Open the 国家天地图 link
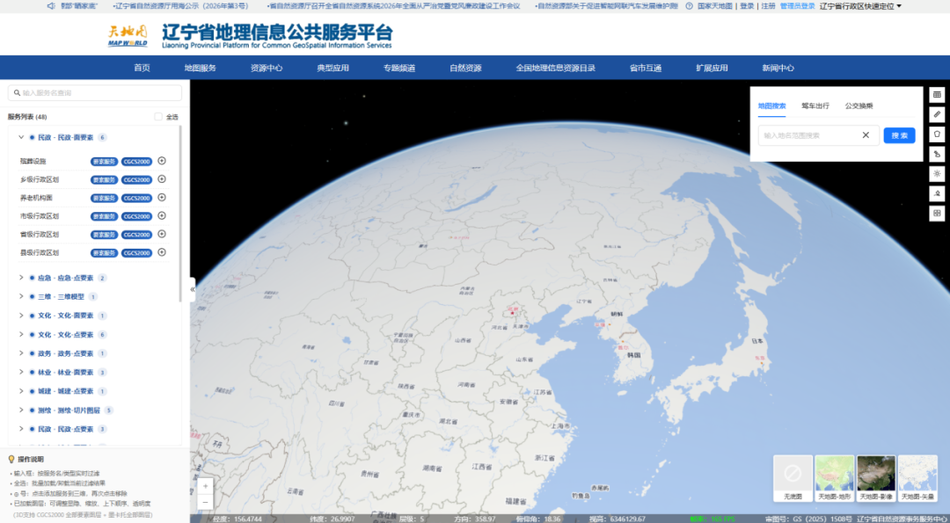The height and width of the screenshot is (523, 950). [715, 6]
